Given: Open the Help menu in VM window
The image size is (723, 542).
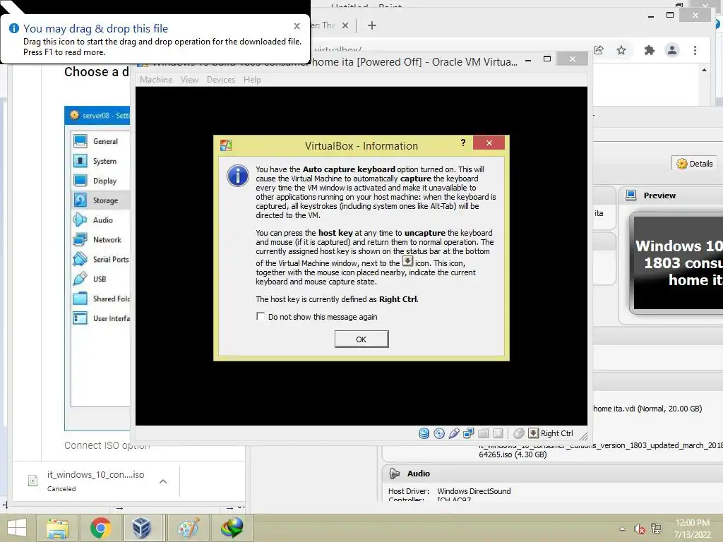Looking at the screenshot, I should [x=252, y=80].
